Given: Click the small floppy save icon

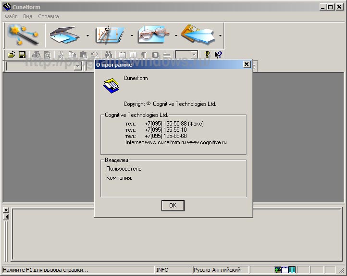Looking at the screenshot, I should pyautogui.click(x=22, y=55).
